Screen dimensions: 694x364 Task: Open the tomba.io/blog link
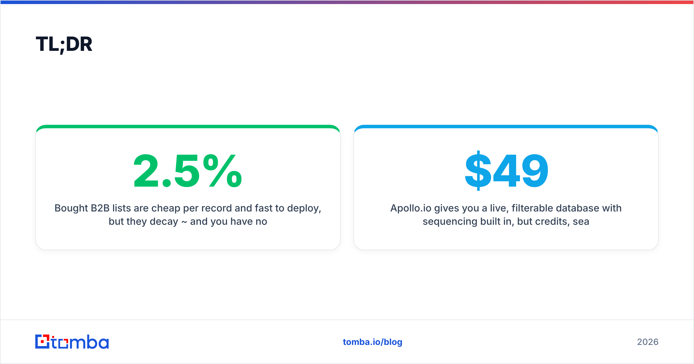point(372,342)
